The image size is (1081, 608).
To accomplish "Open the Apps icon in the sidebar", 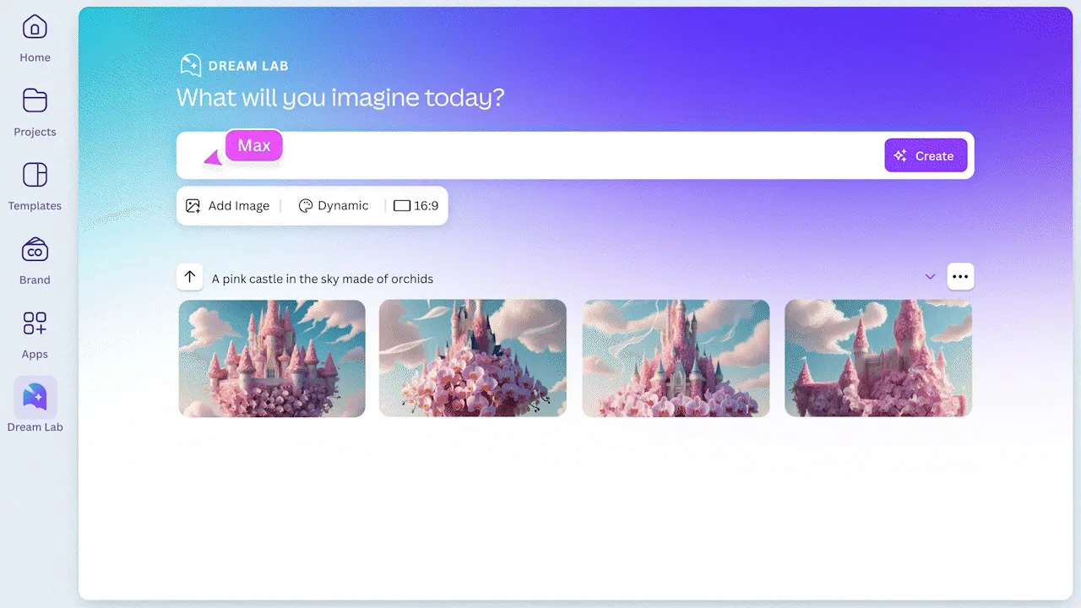I will pyautogui.click(x=35, y=323).
